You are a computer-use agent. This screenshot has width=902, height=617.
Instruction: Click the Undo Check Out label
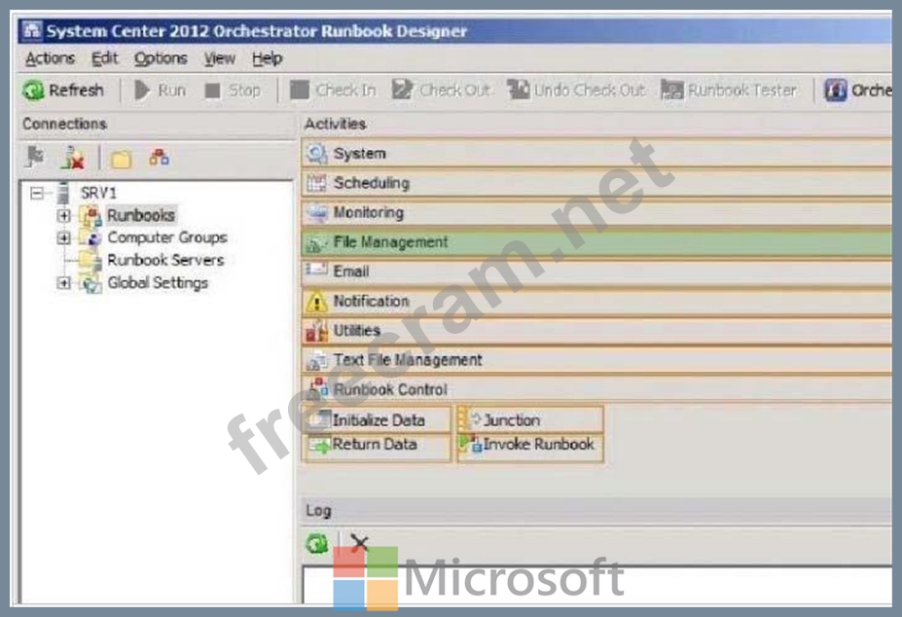(x=590, y=91)
